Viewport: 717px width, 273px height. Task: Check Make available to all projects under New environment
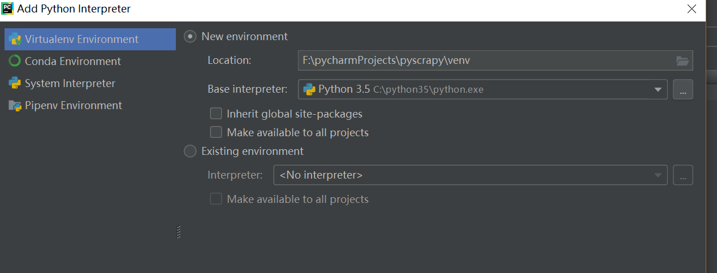tap(216, 132)
